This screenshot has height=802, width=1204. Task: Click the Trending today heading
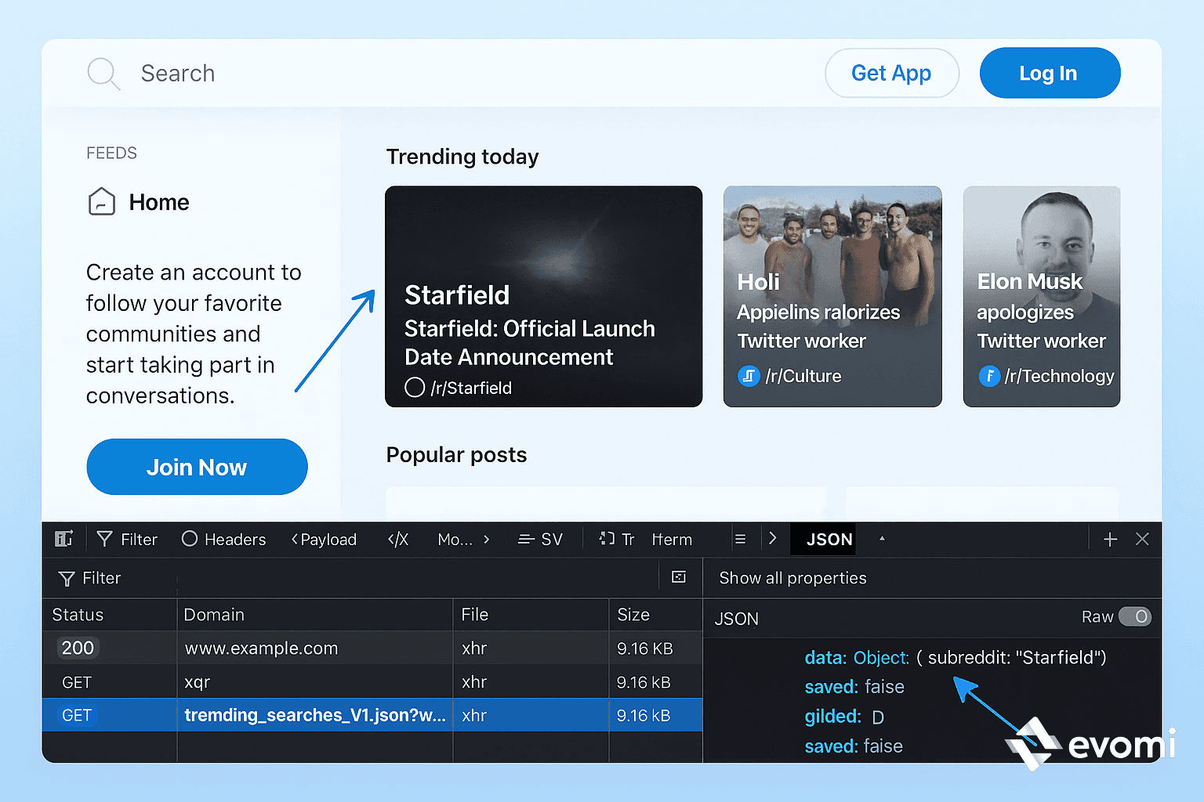coord(462,157)
